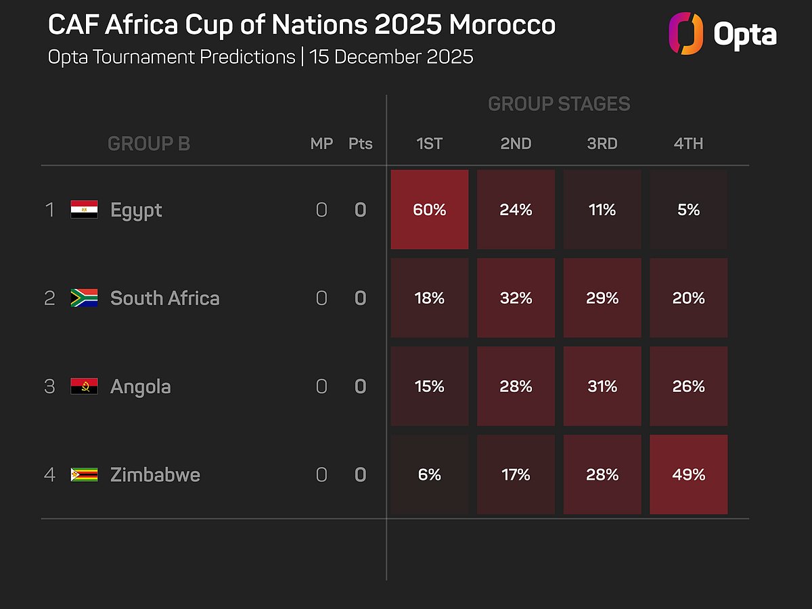Click the South Africa flag icon
The height and width of the screenshot is (609, 812).
tap(84, 298)
